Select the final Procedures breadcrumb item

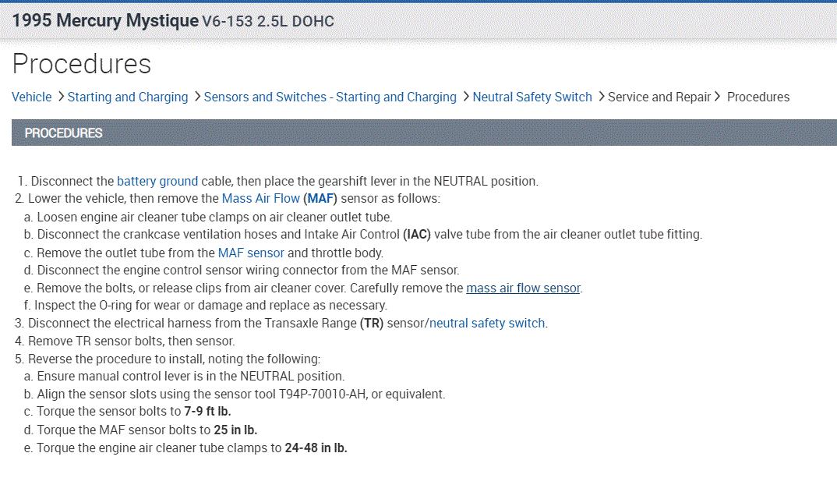pos(758,97)
